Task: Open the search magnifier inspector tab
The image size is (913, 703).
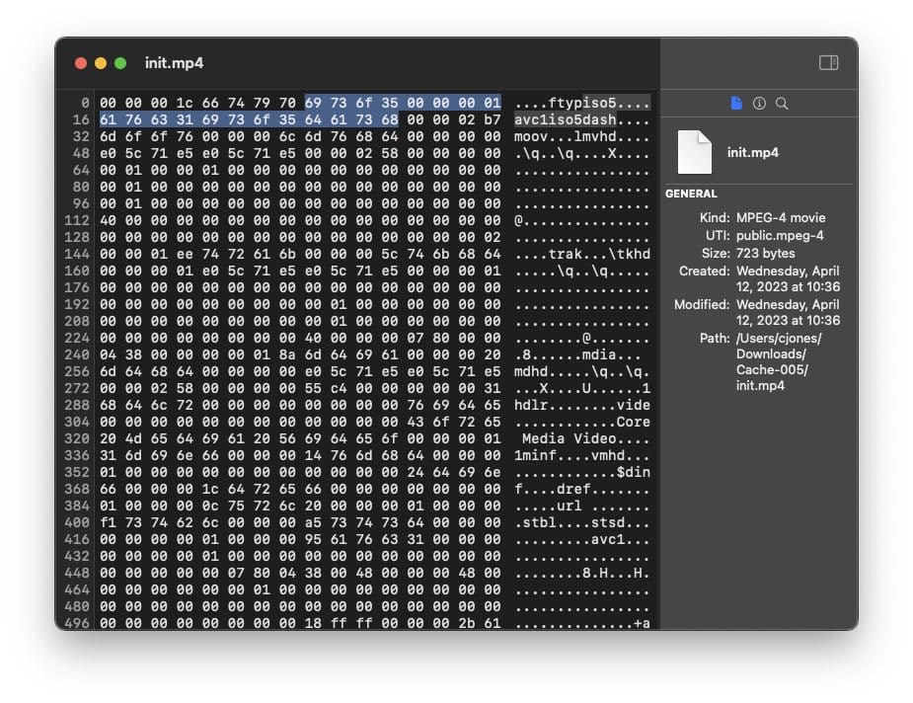Action: click(x=782, y=103)
